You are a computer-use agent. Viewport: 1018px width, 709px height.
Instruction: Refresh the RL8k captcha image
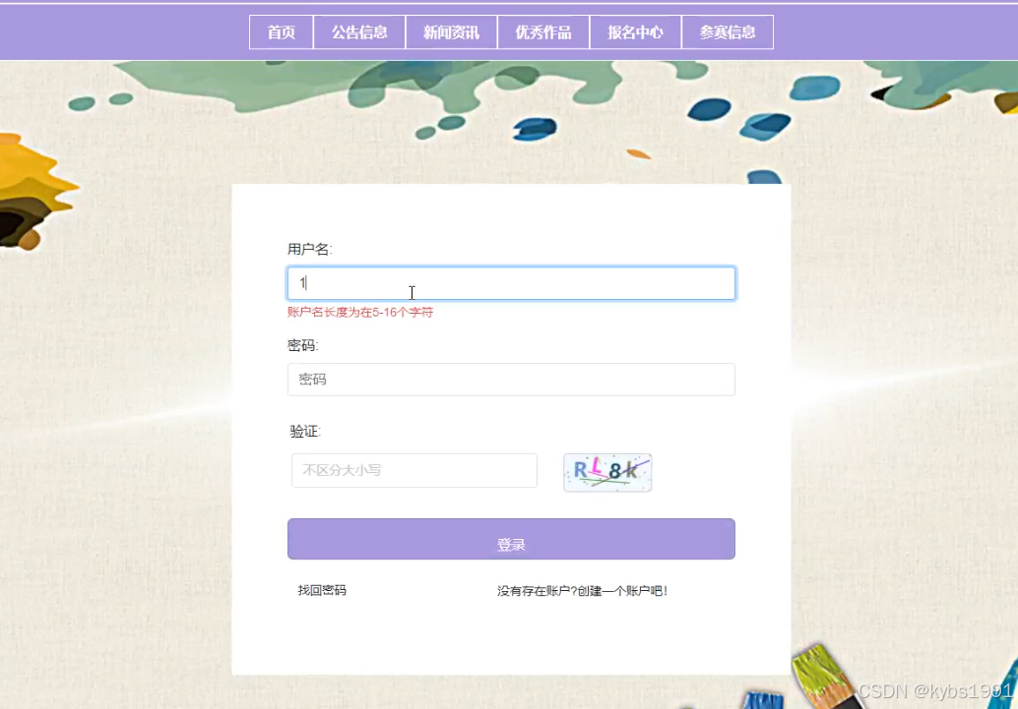(607, 472)
